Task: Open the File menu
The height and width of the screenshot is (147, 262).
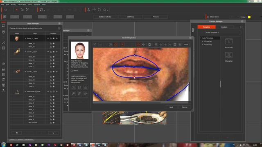Action: tap(2, 4)
